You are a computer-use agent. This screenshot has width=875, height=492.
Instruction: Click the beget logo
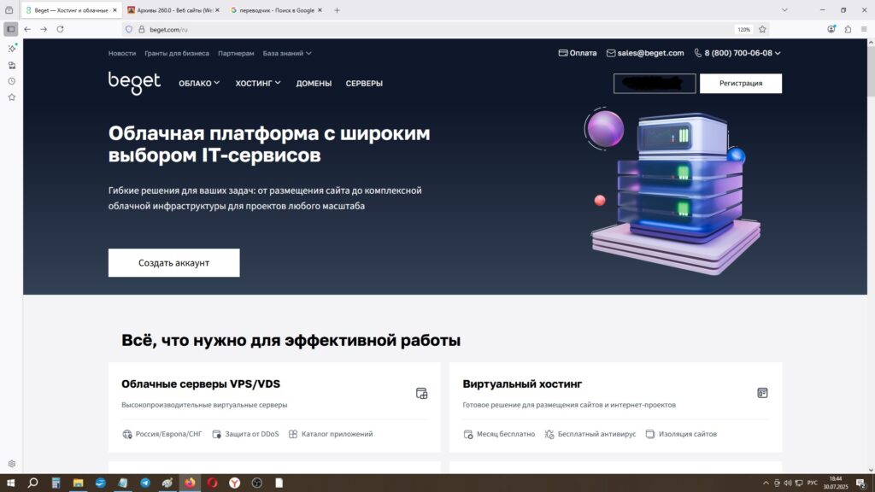pyautogui.click(x=134, y=83)
